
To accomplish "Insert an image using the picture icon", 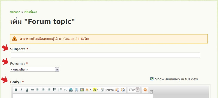I will click(82, 90).
